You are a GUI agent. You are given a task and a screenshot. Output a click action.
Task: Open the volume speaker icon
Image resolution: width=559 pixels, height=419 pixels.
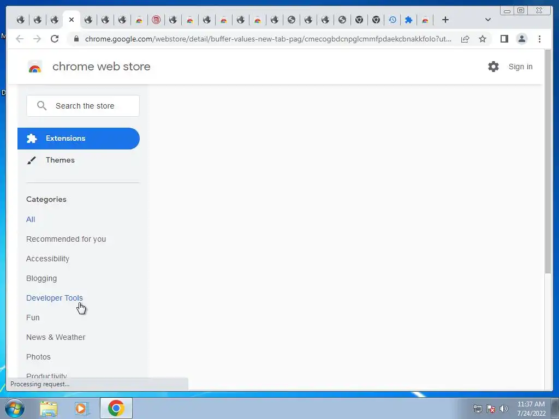pos(503,409)
